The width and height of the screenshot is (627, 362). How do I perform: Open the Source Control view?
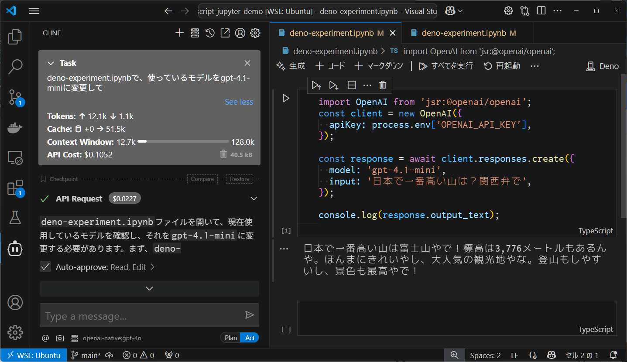coord(15,97)
